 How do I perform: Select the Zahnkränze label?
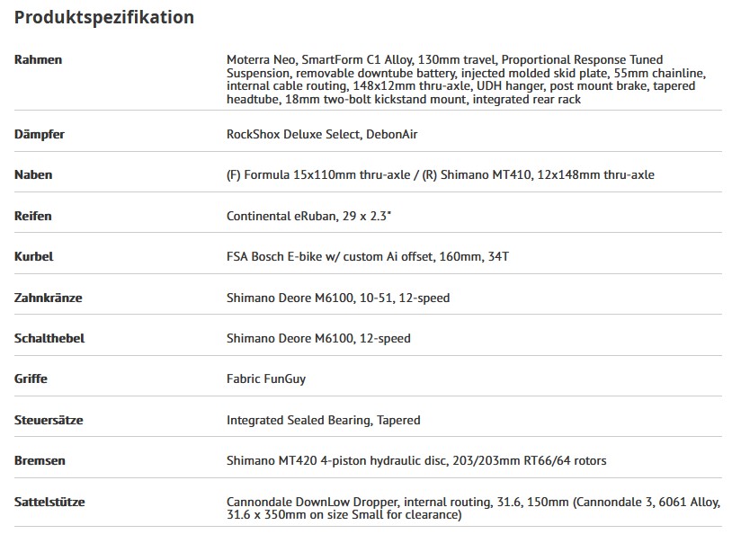(48, 298)
